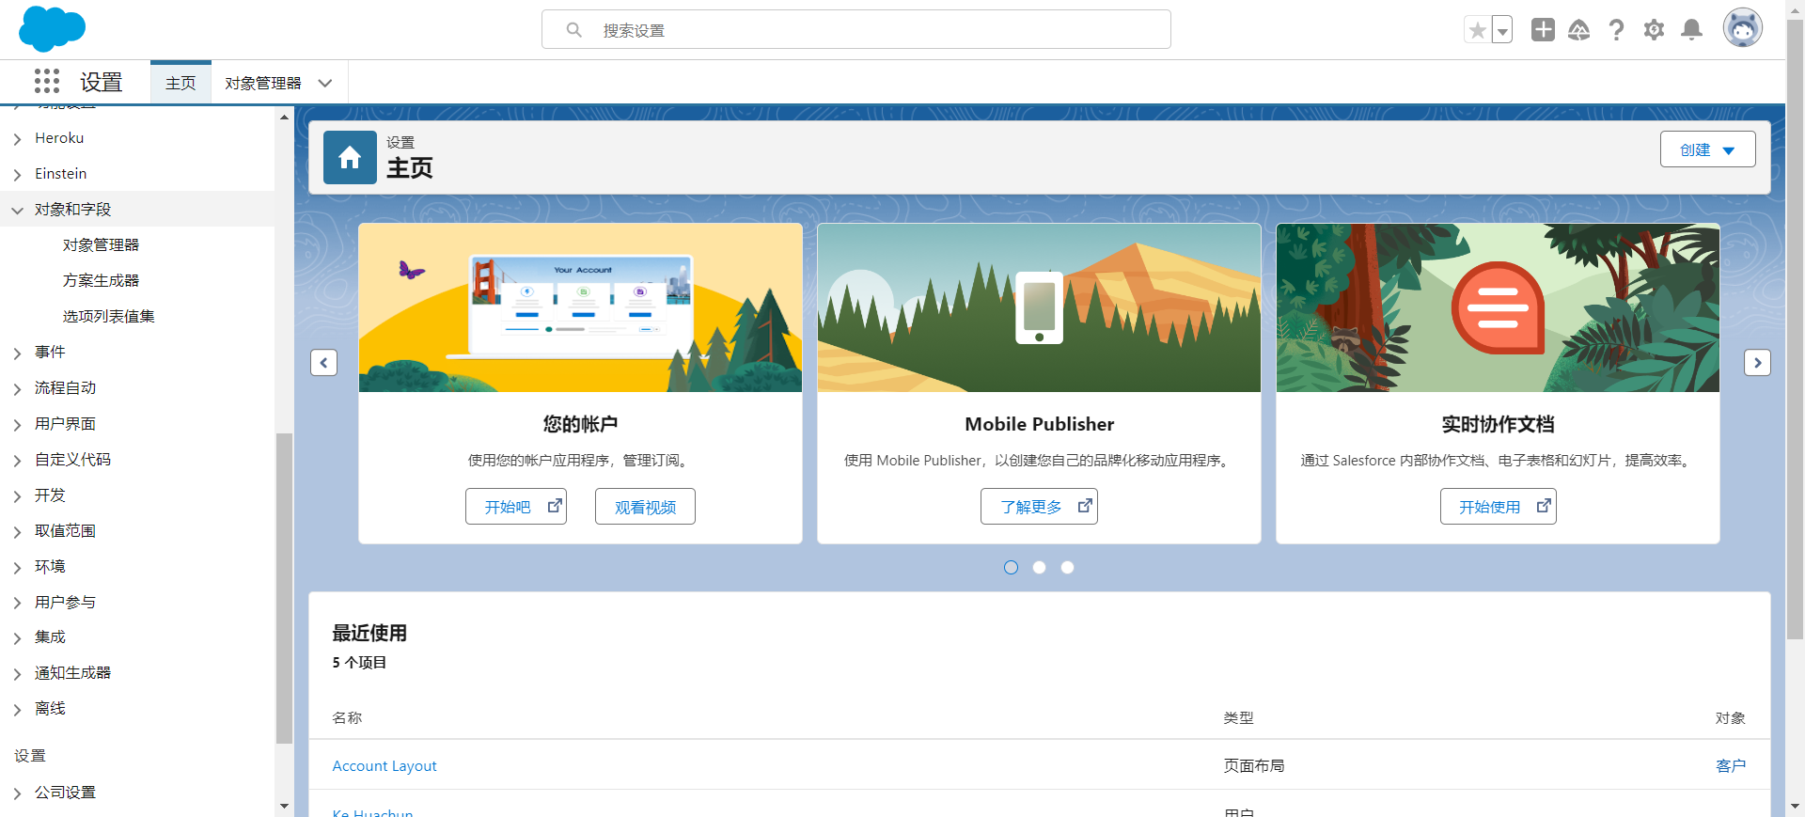Open the 对象管理器 tab dropdown chevron
Screen dimensions: 1805x817
[325, 83]
